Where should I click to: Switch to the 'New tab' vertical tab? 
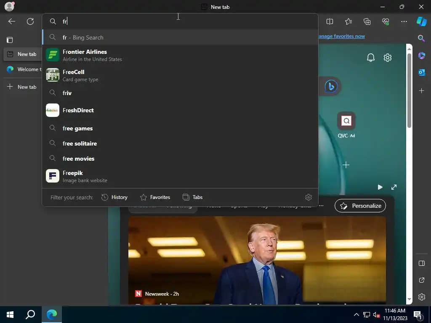(22, 54)
